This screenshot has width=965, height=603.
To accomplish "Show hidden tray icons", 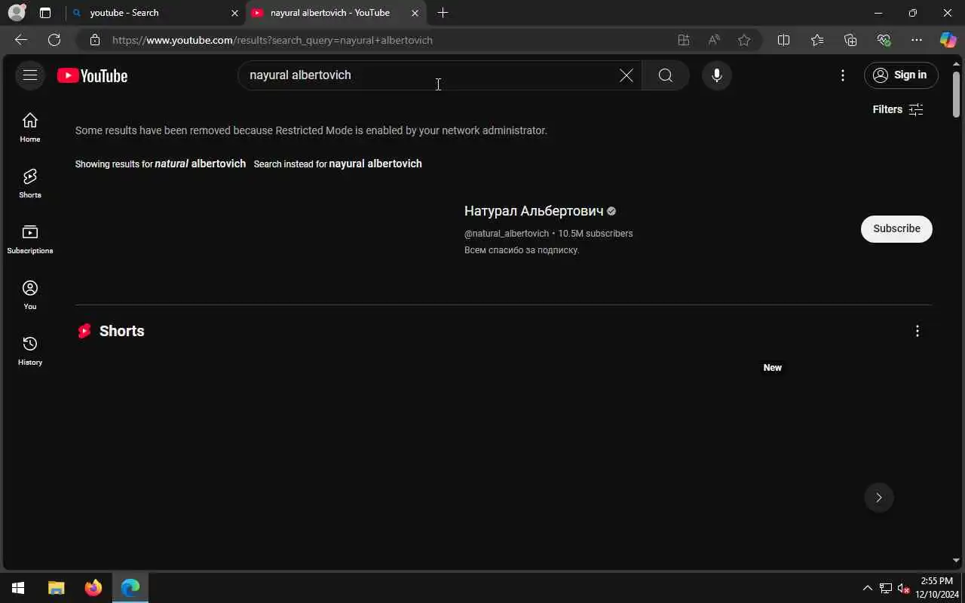I will tap(867, 588).
